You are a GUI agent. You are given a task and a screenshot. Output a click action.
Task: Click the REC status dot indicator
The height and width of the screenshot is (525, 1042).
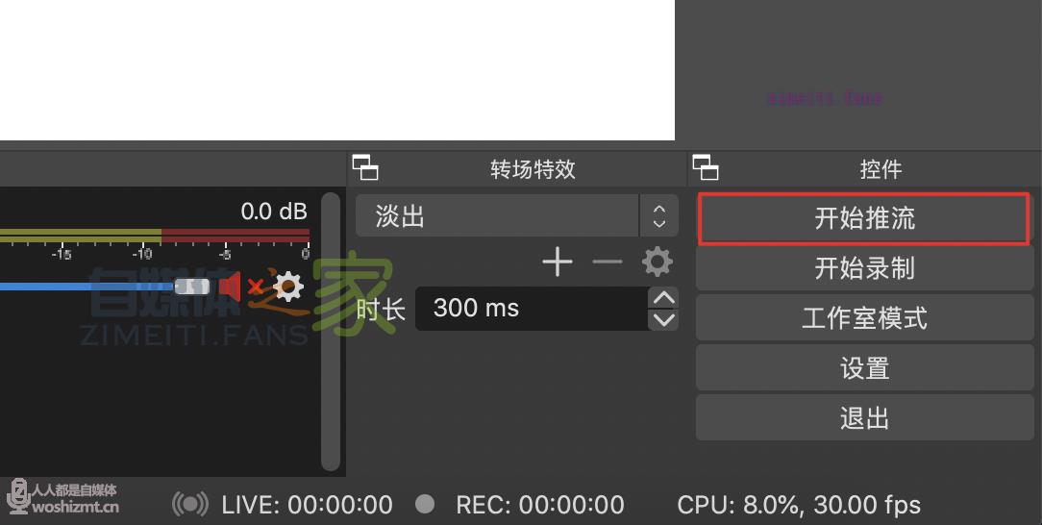425,504
